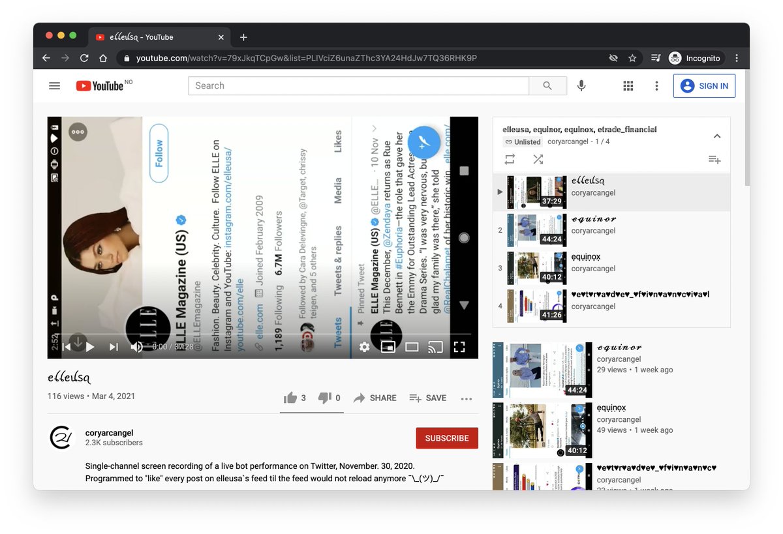Click the third-party cookie blocked eye icon
783x534 pixels.
pos(613,58)
